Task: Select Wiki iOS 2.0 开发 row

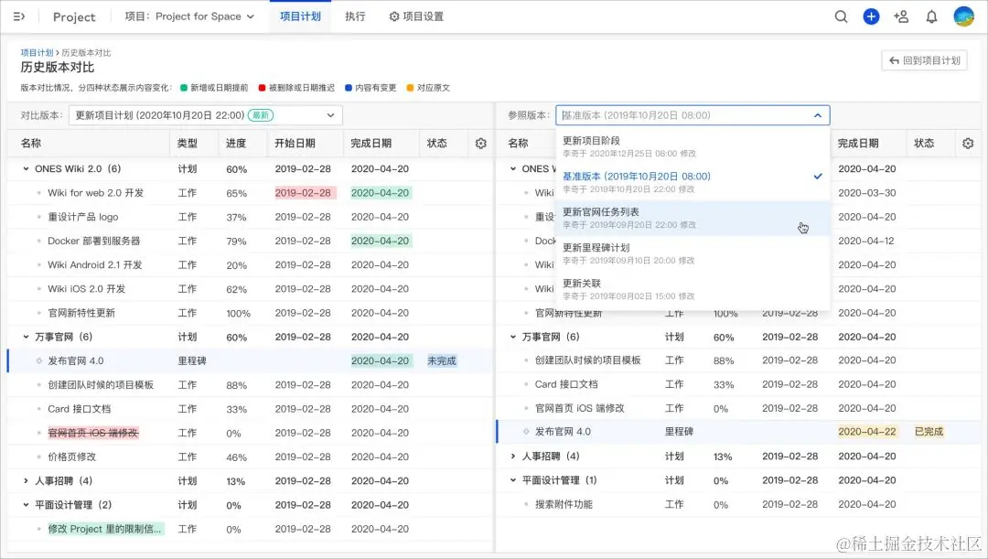Action: 250,288
